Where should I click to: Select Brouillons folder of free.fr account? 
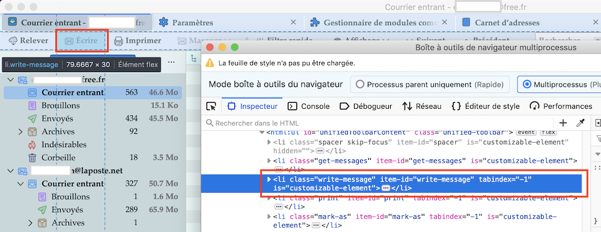[x=61, y=105]
